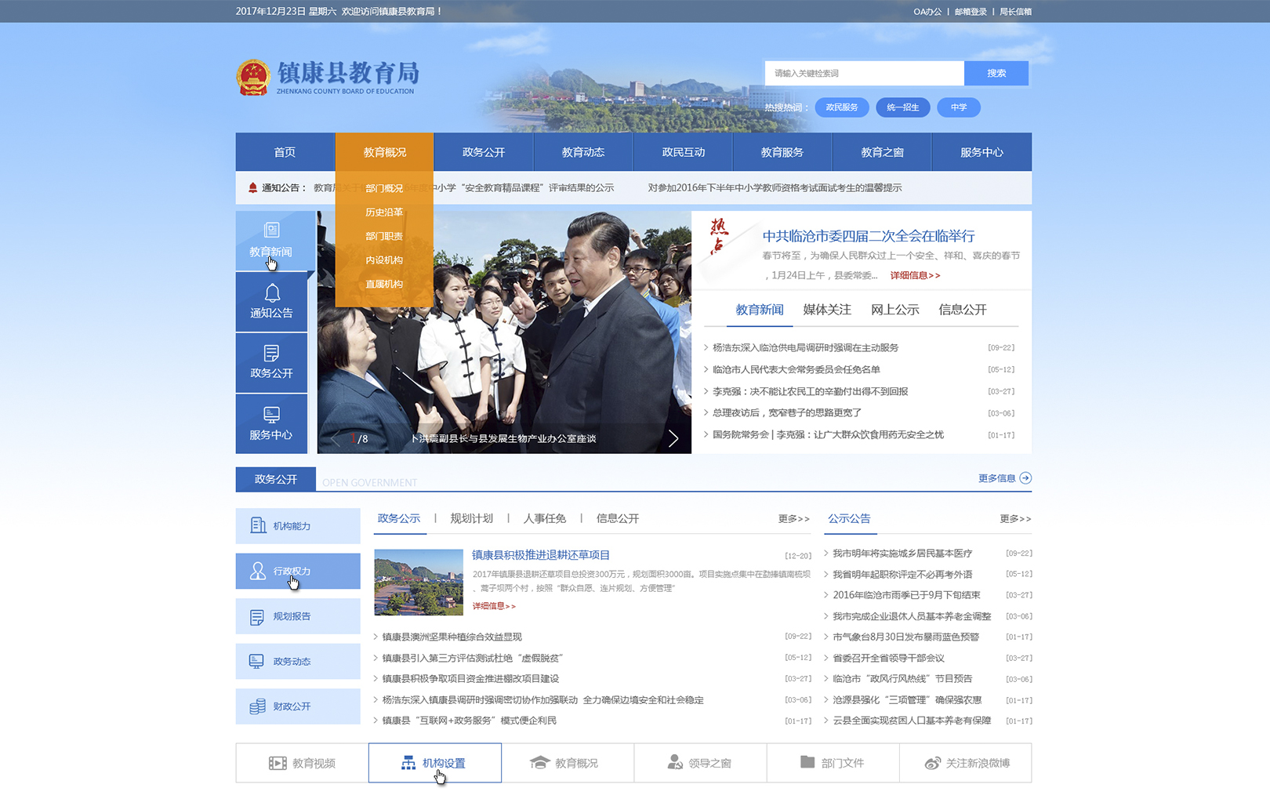Click the keyword search input field
The height and width of the screenshot is (795, 1270).
coord(864,73)
